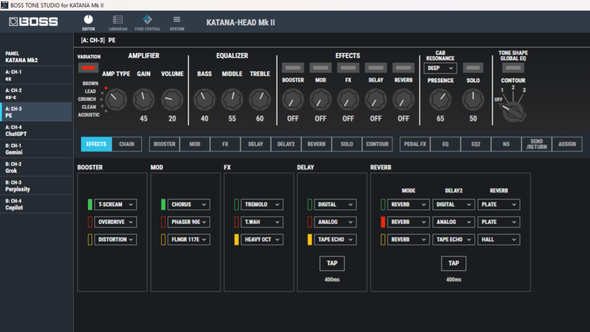Select red reverb row indicator
Screen dimensions: 590x332
point(383,222)
